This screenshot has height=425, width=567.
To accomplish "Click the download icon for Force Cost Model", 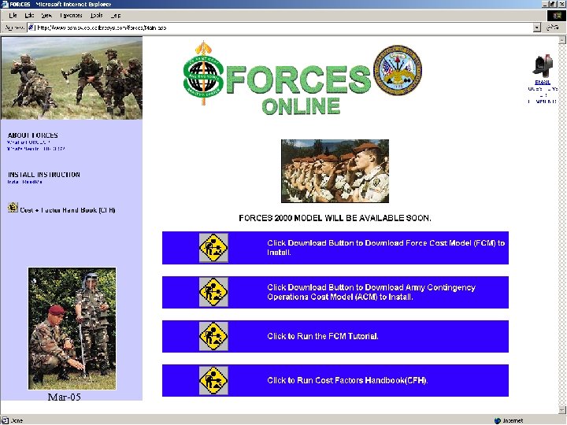I will point(213,248).
